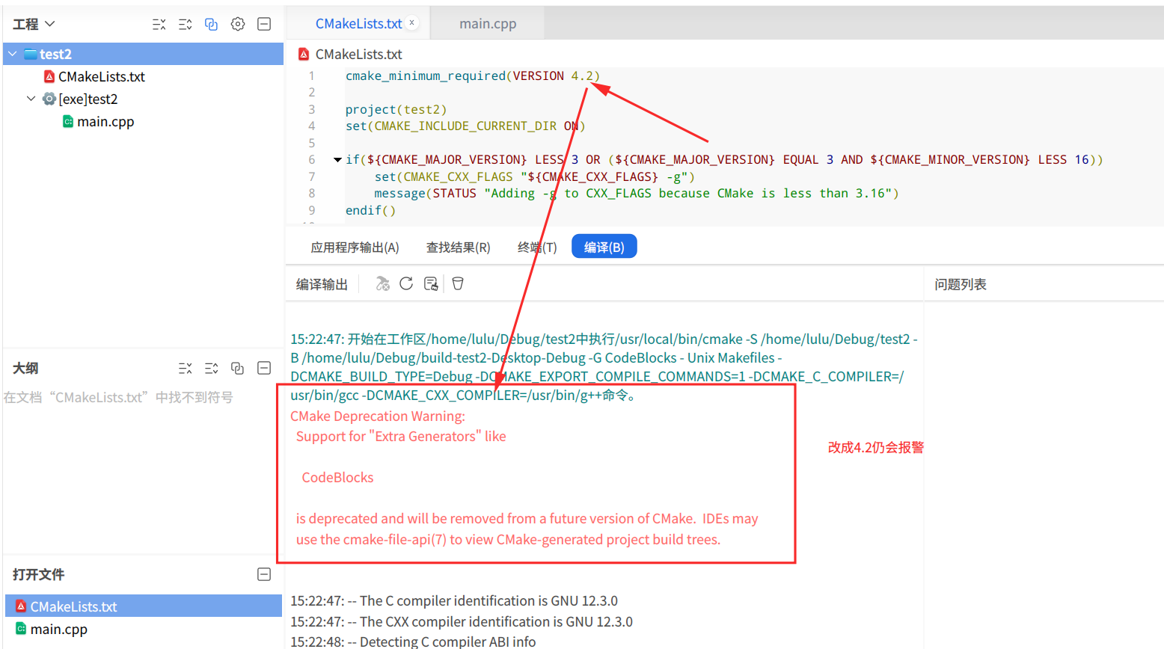Click the cancel build hammer icon

click(382, 283)
